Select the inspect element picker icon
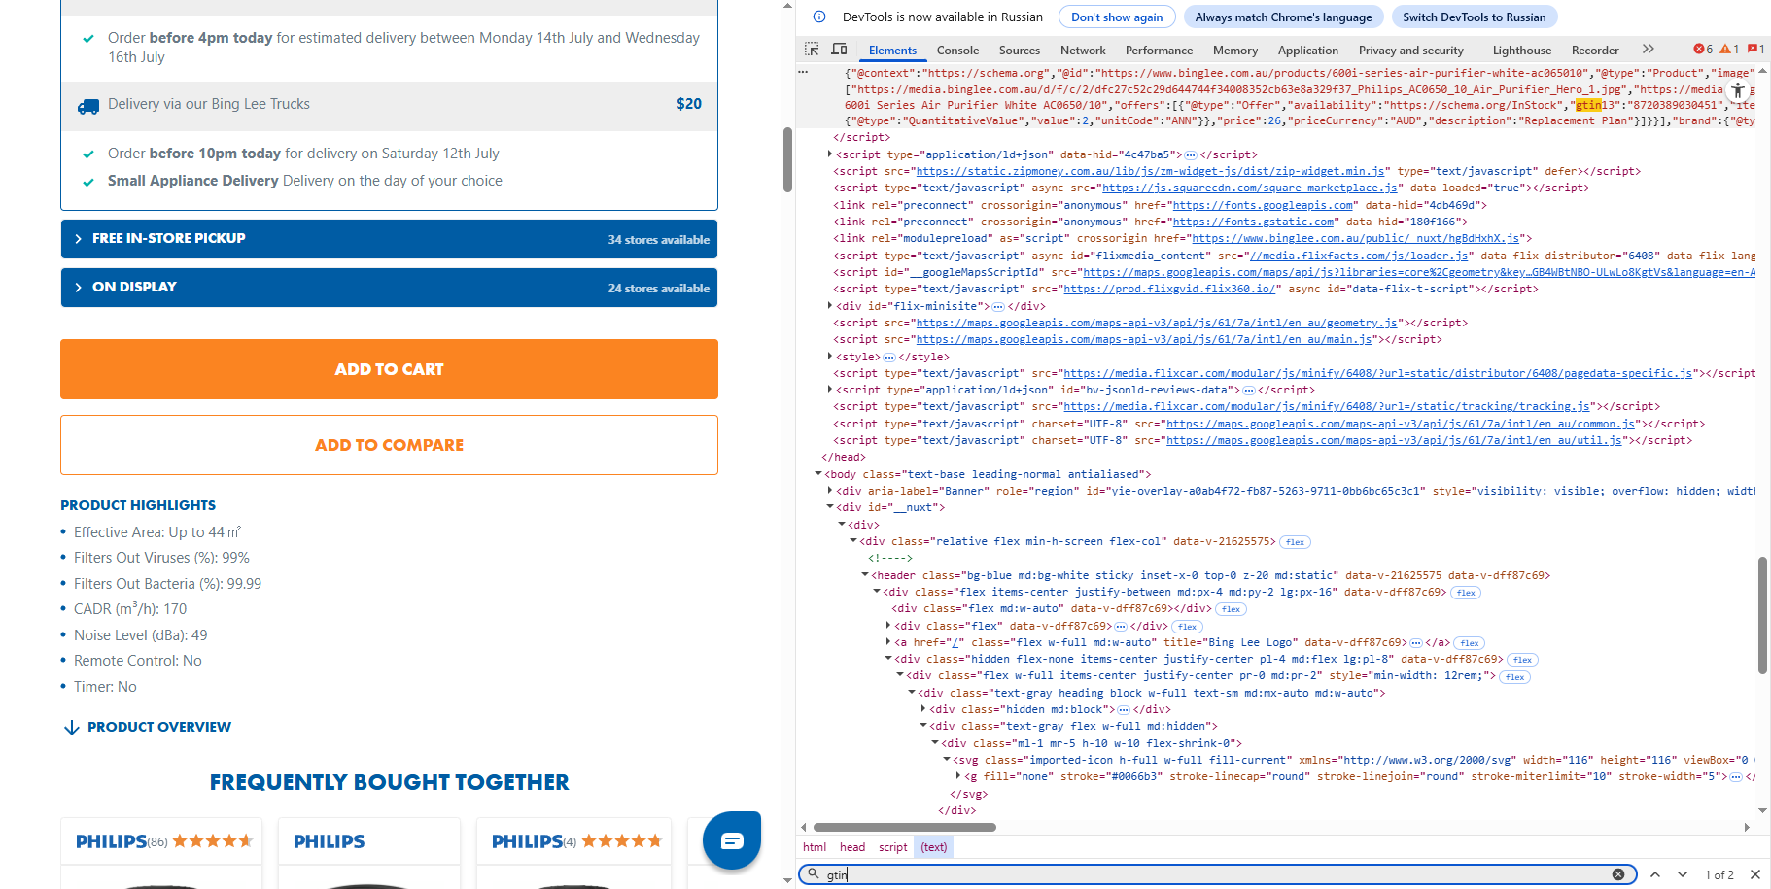Screen dimensions: 1771x889 tap(812, 50)
